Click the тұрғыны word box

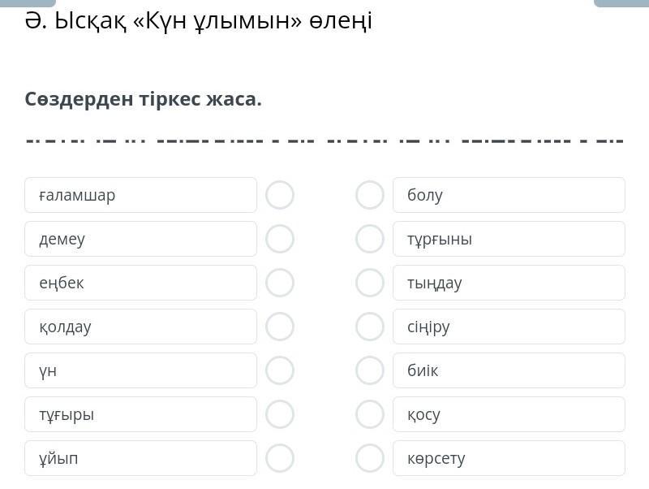(509, 239)
